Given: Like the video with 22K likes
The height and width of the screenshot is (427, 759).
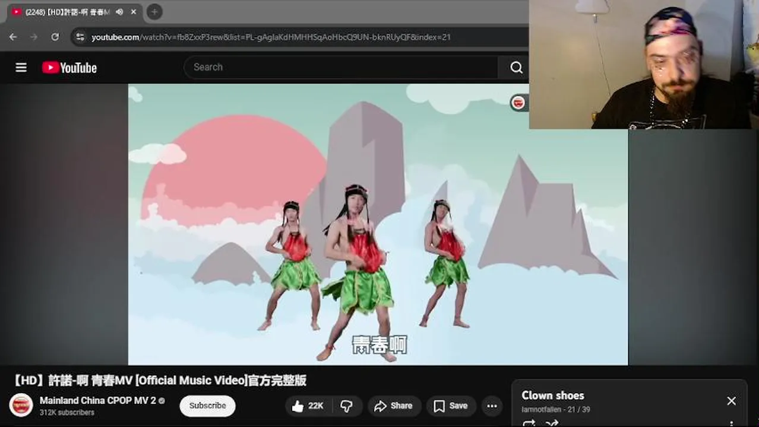Looking at the screenshot, I should pyautogui.click(x=308, y=406).
